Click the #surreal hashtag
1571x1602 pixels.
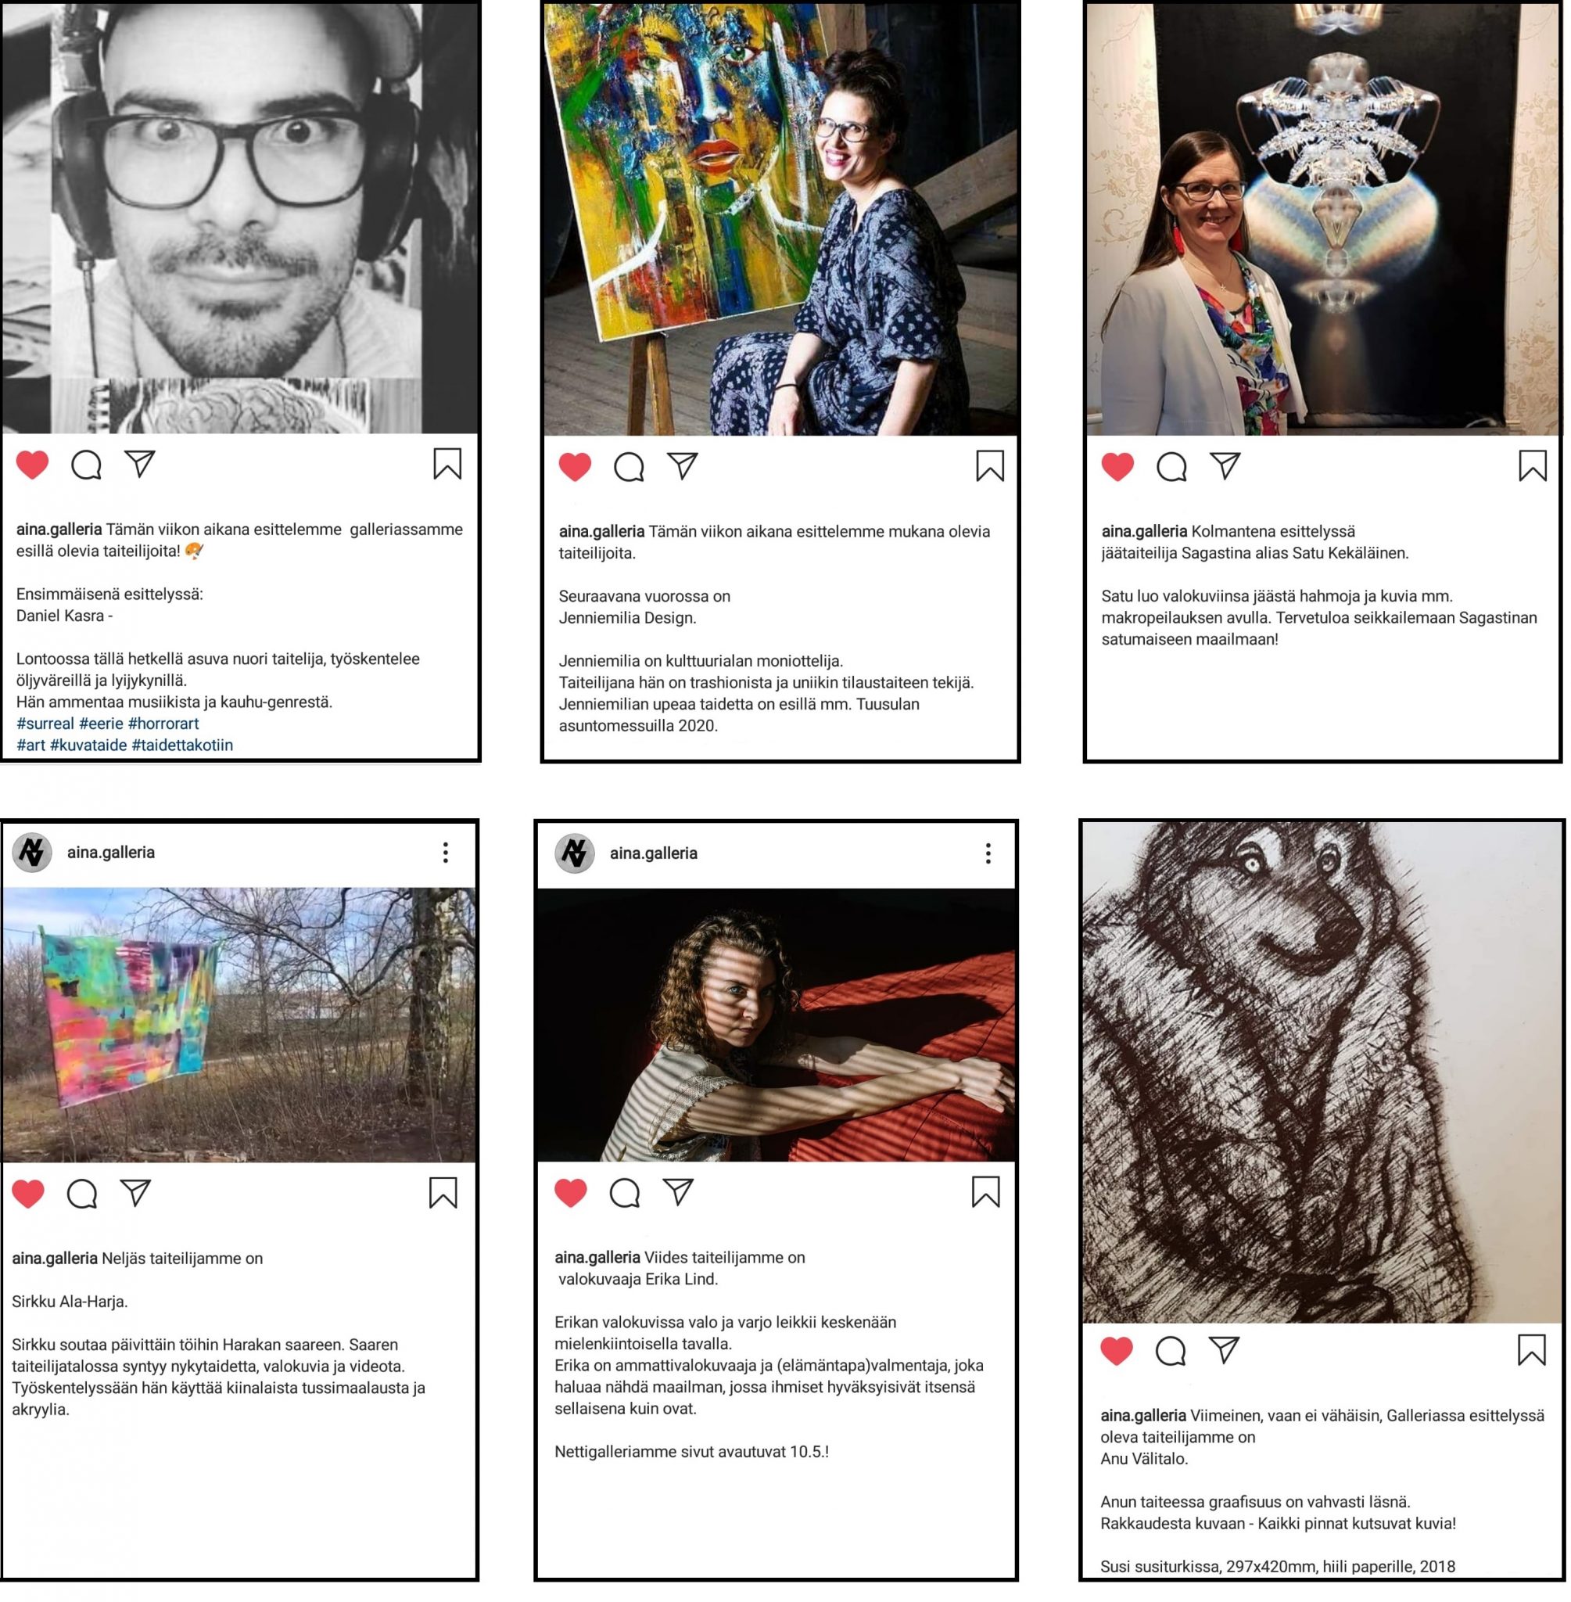[45, 723]
